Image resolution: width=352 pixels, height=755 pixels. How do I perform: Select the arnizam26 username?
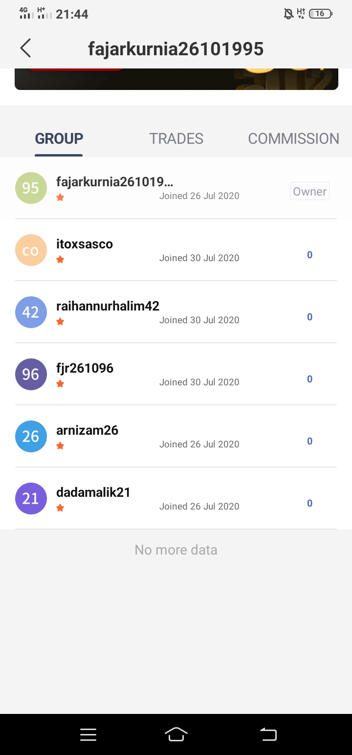pos(88,430)
